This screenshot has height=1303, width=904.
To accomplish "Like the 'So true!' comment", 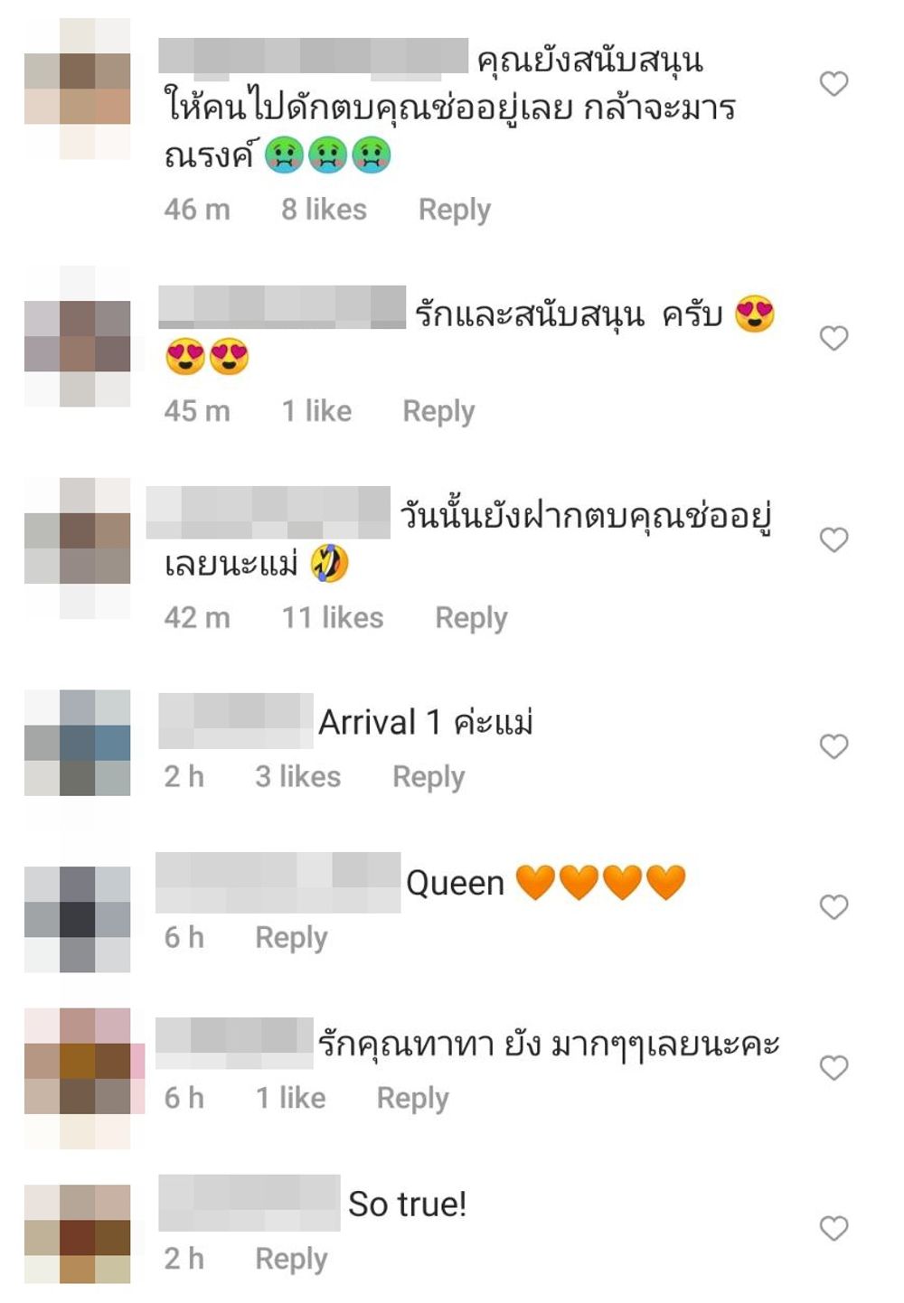I will click(833, 1228).
